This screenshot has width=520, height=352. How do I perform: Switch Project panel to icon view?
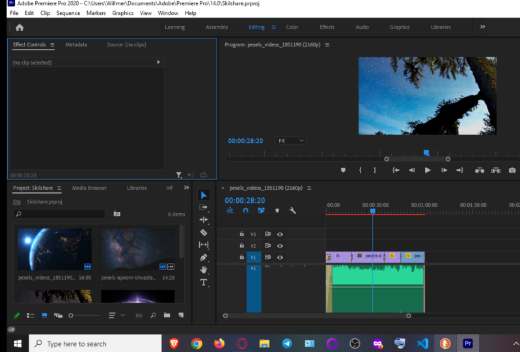pyautogui.click(x=44, y=315)
